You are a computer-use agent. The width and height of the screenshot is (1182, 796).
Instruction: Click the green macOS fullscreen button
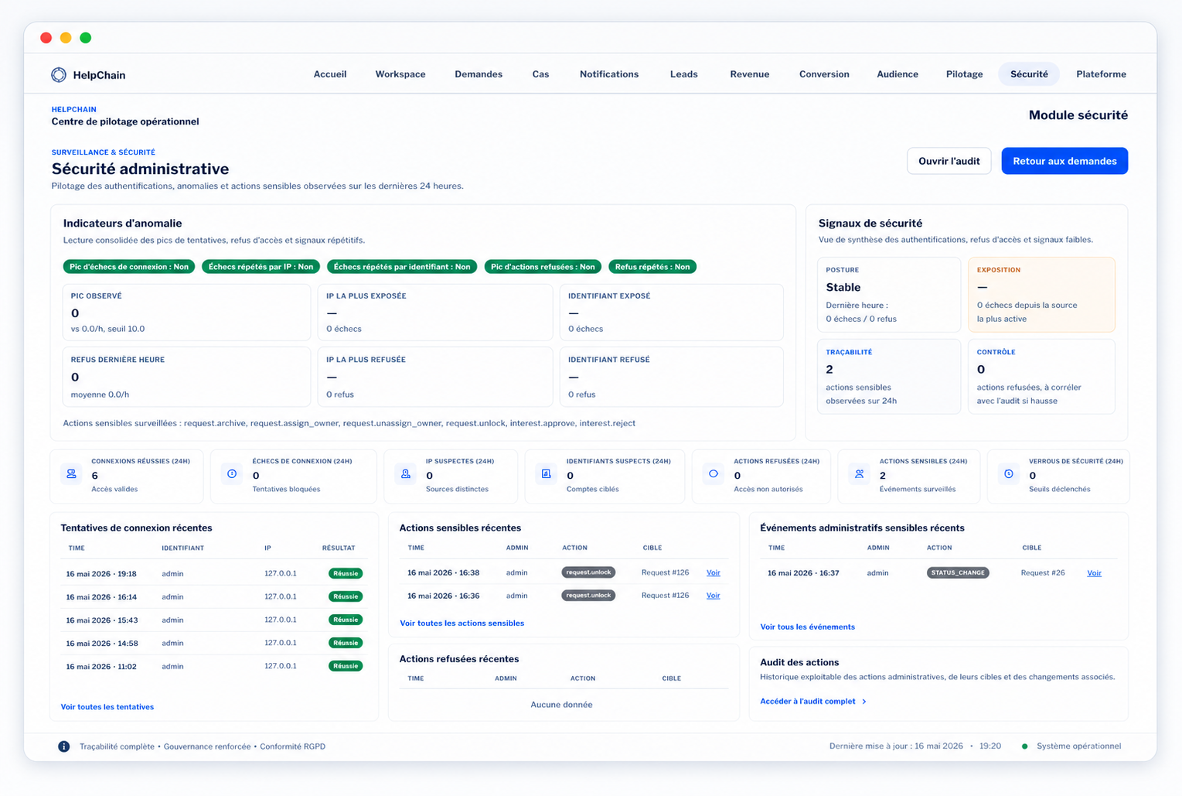(x=86, y=38)
